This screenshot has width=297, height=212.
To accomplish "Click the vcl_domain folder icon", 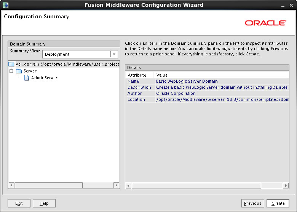I will (x=11, y=64).
